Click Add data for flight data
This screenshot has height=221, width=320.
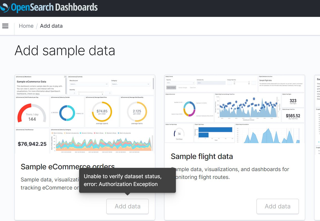(x=278, y=206)
